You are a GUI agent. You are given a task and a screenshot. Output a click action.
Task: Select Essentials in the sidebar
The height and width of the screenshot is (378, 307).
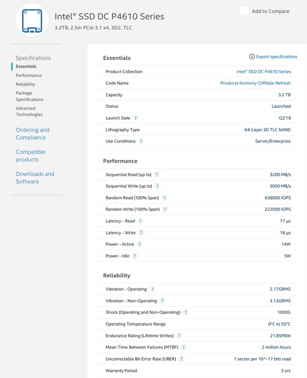[26, 66]
